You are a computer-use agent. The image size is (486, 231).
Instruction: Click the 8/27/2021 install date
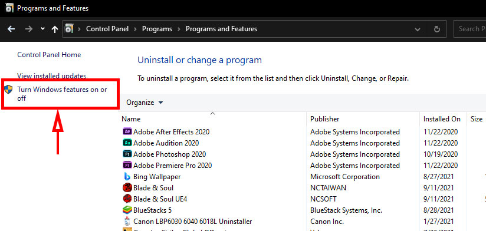(x=439, y=177)
